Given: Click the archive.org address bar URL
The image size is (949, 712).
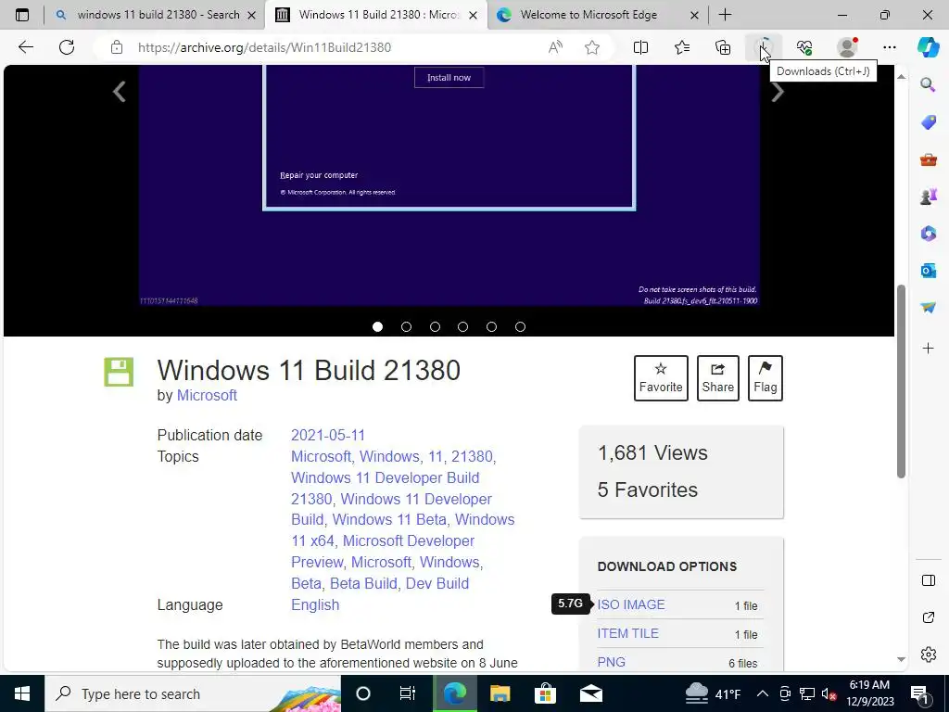Looking at the screenshot, I should 264,47.
